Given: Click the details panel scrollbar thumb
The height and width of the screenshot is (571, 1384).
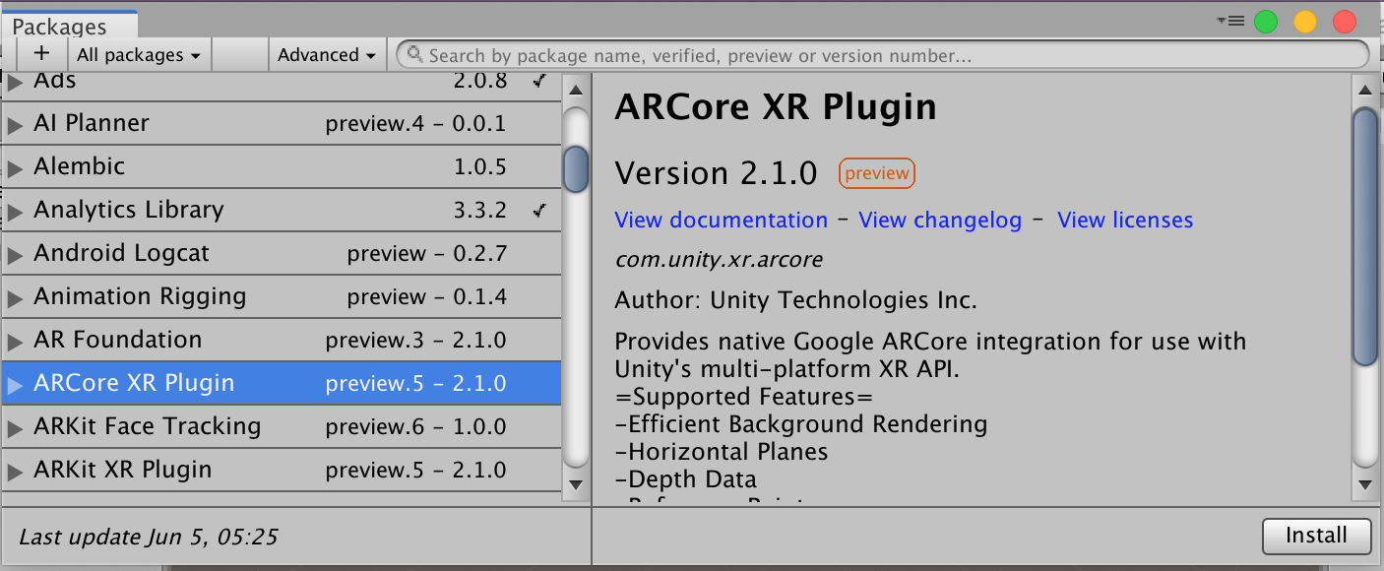Looking at the screenshot, I should (1364, 236).
